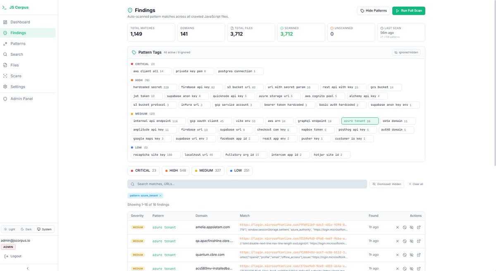Select the firebase api key tag
The height and width of the screenshot is (271, 496).
[201, 88]
